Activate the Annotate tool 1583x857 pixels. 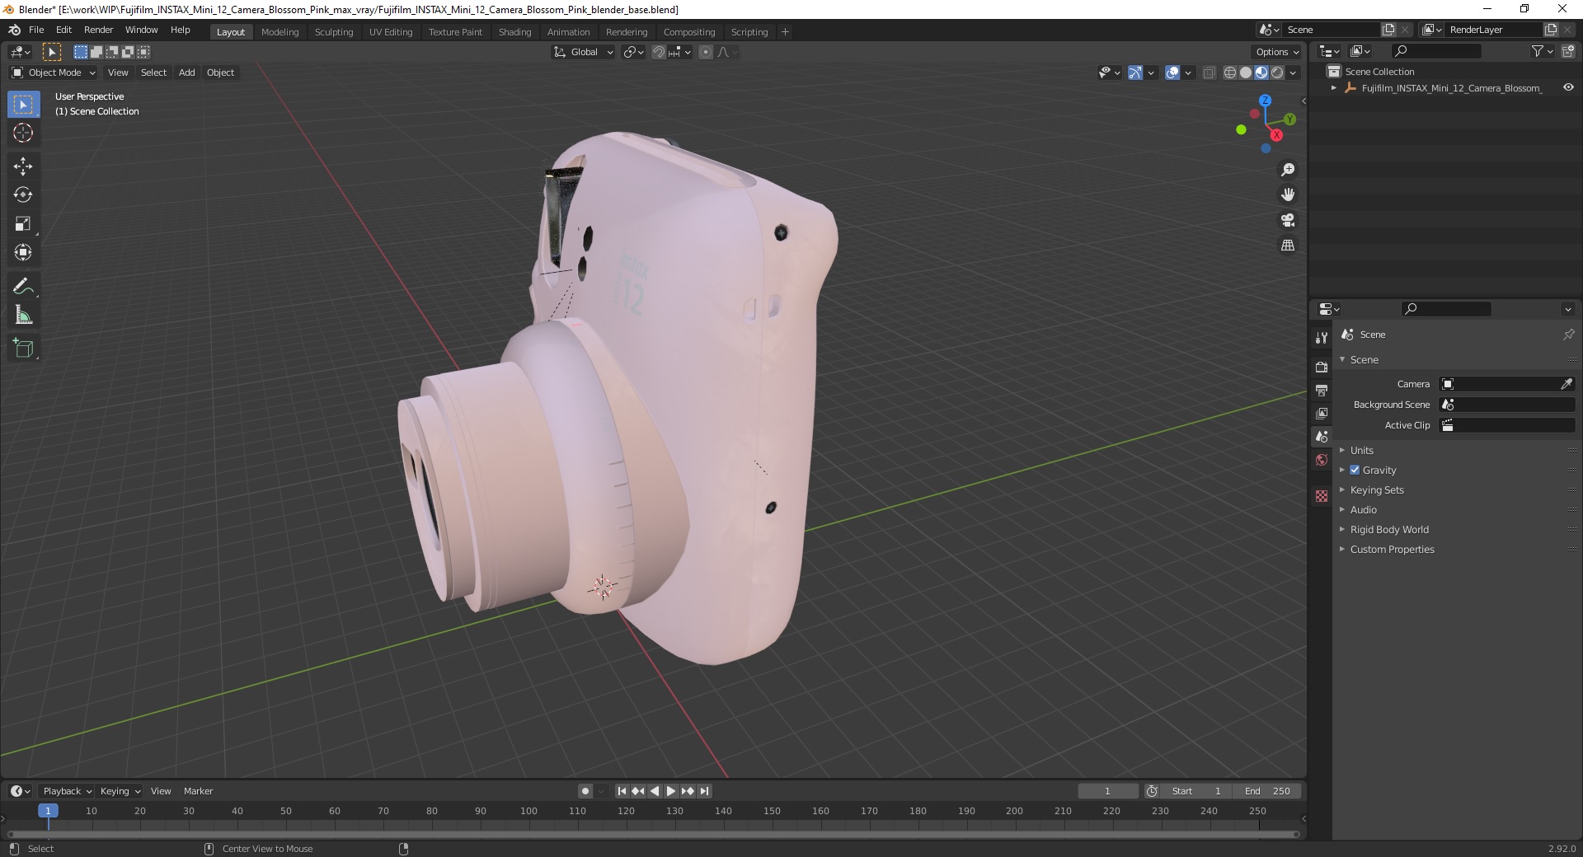(x=23, y=287)
